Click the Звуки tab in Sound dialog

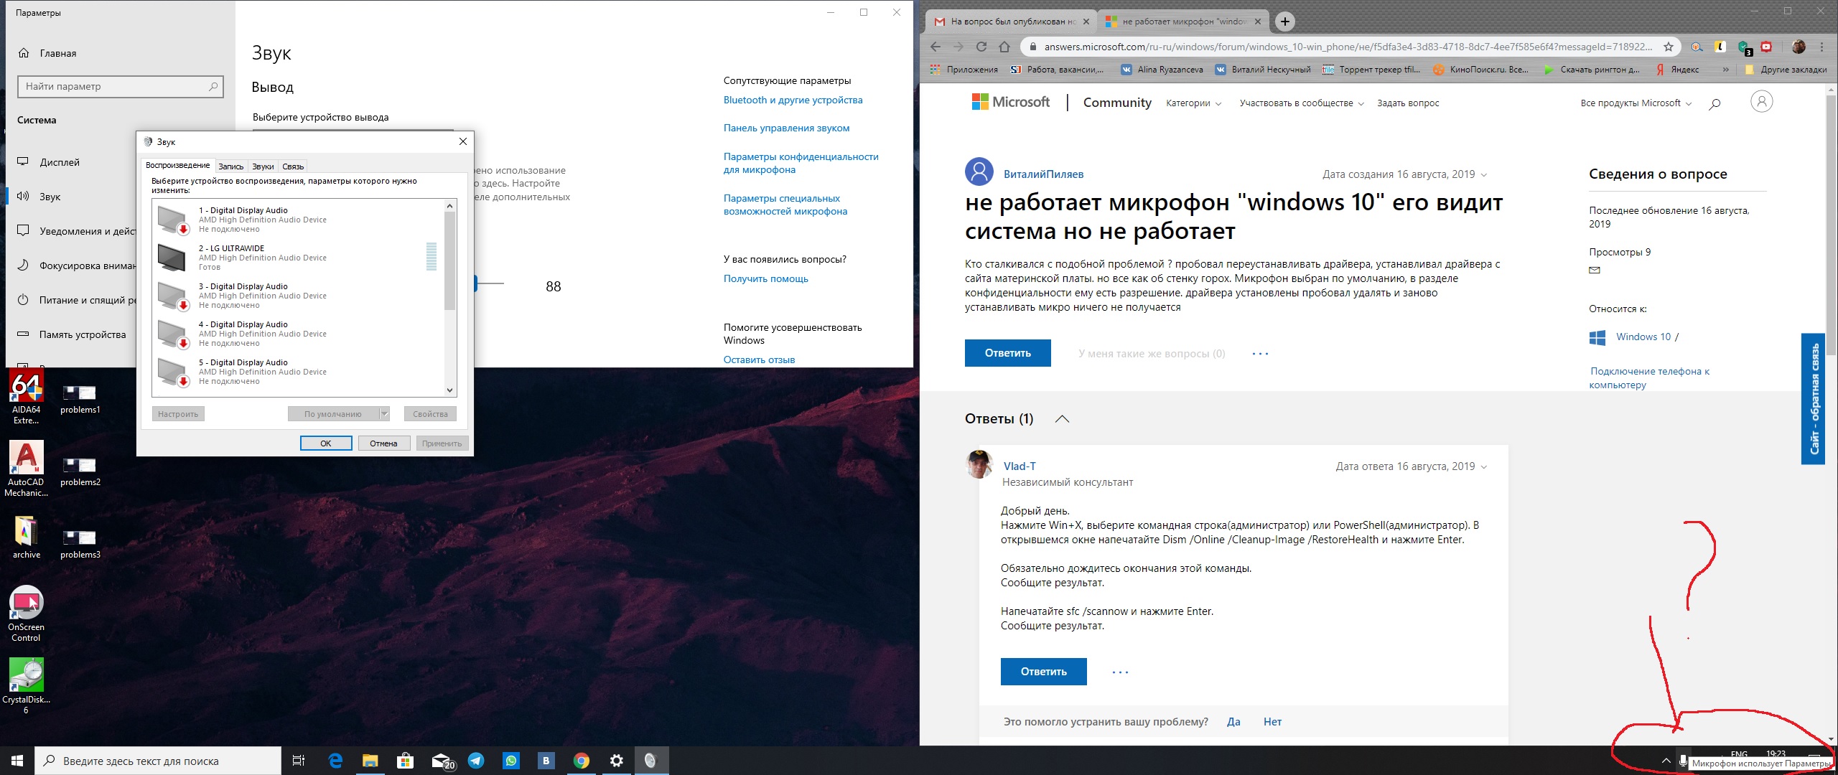(x=260, y=165)
